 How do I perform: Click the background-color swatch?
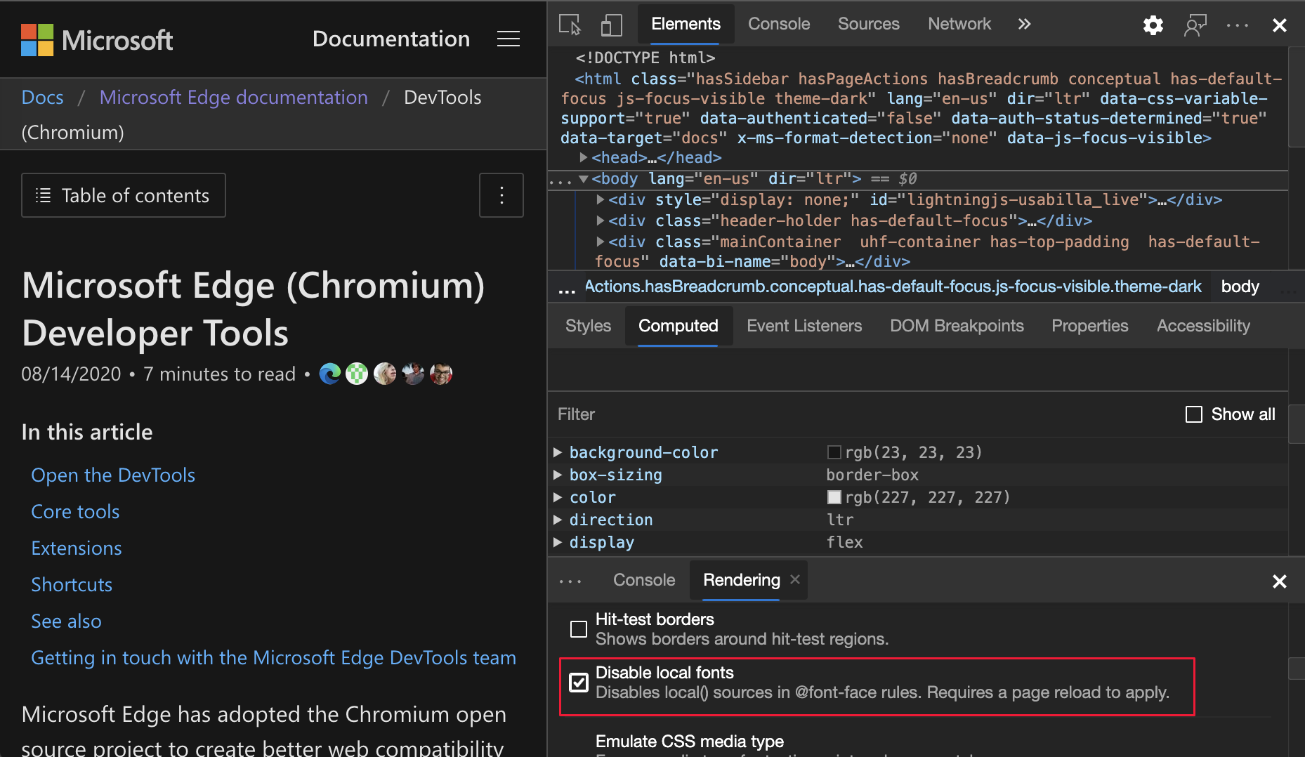pyautogui.click(x=834, y=452)
